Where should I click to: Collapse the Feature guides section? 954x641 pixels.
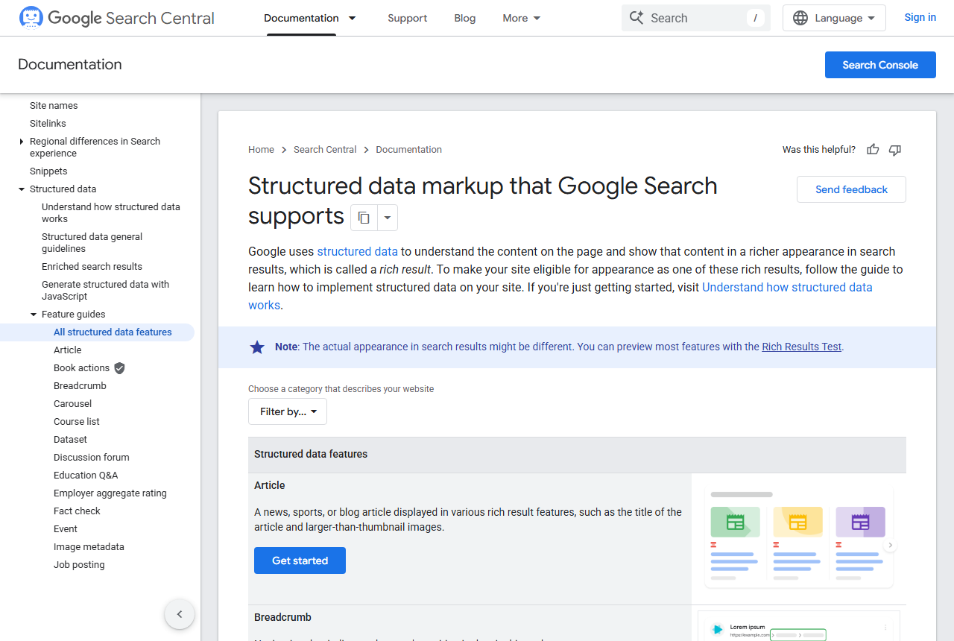click(34, 315)
